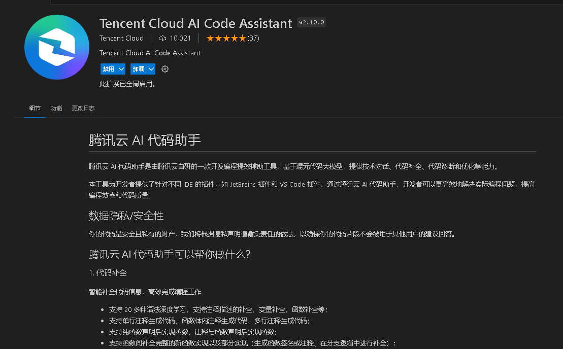Click the description under publisher: Tencent Cloud AI Code Assistant
Image resolution: width=563 pixels, height=349 pixels.
(x=150, y=53)
